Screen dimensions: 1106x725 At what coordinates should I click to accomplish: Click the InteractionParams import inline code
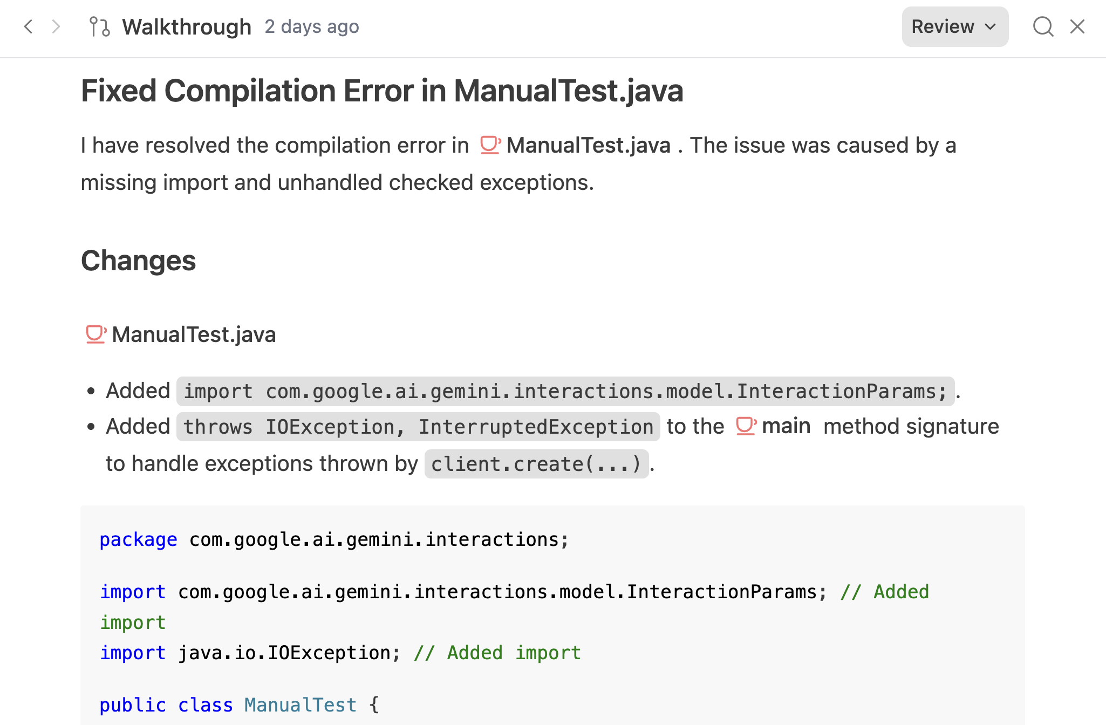click(x=565, y=391)
